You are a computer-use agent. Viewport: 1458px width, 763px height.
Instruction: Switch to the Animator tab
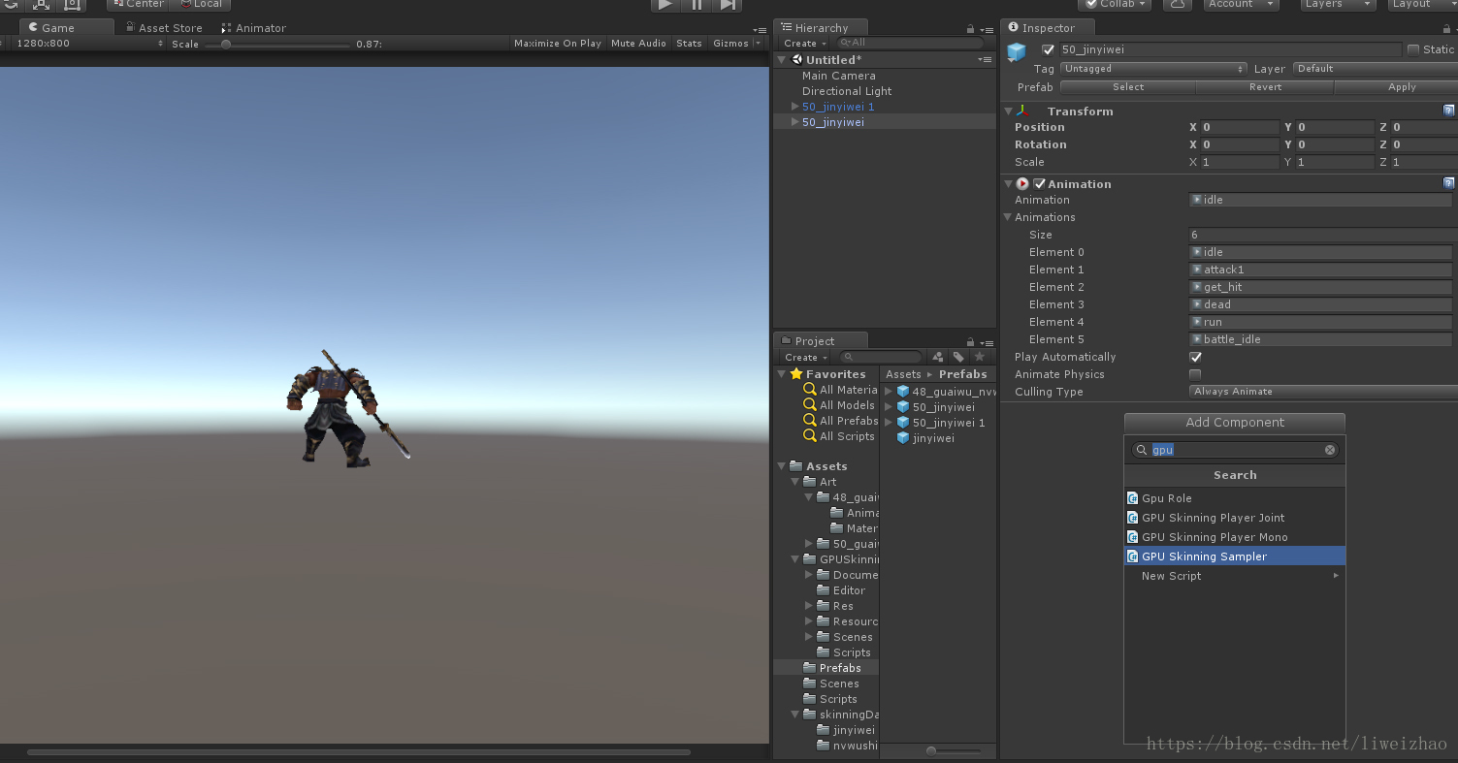pos(254,28)
